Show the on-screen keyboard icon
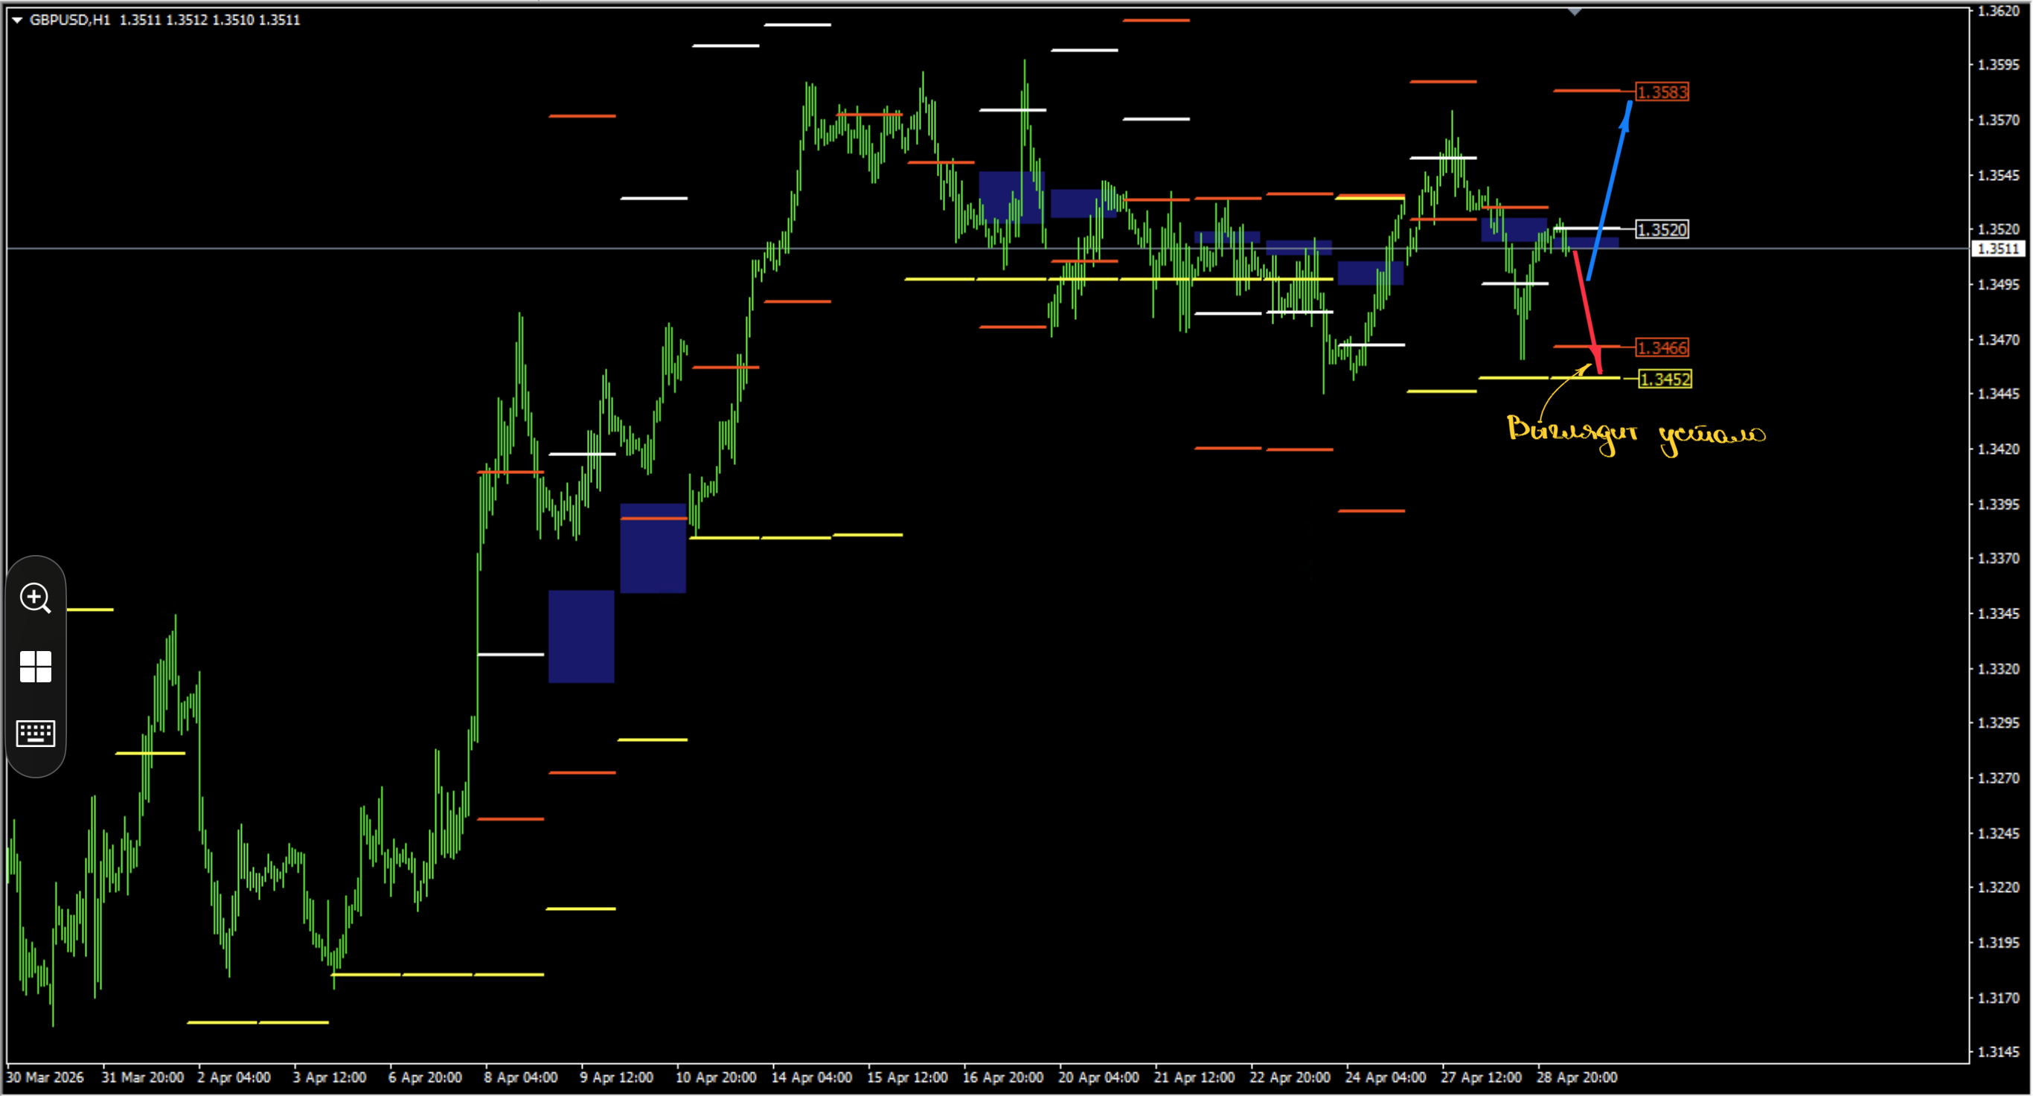The image size is (2033, 1096). click(36, 733)
